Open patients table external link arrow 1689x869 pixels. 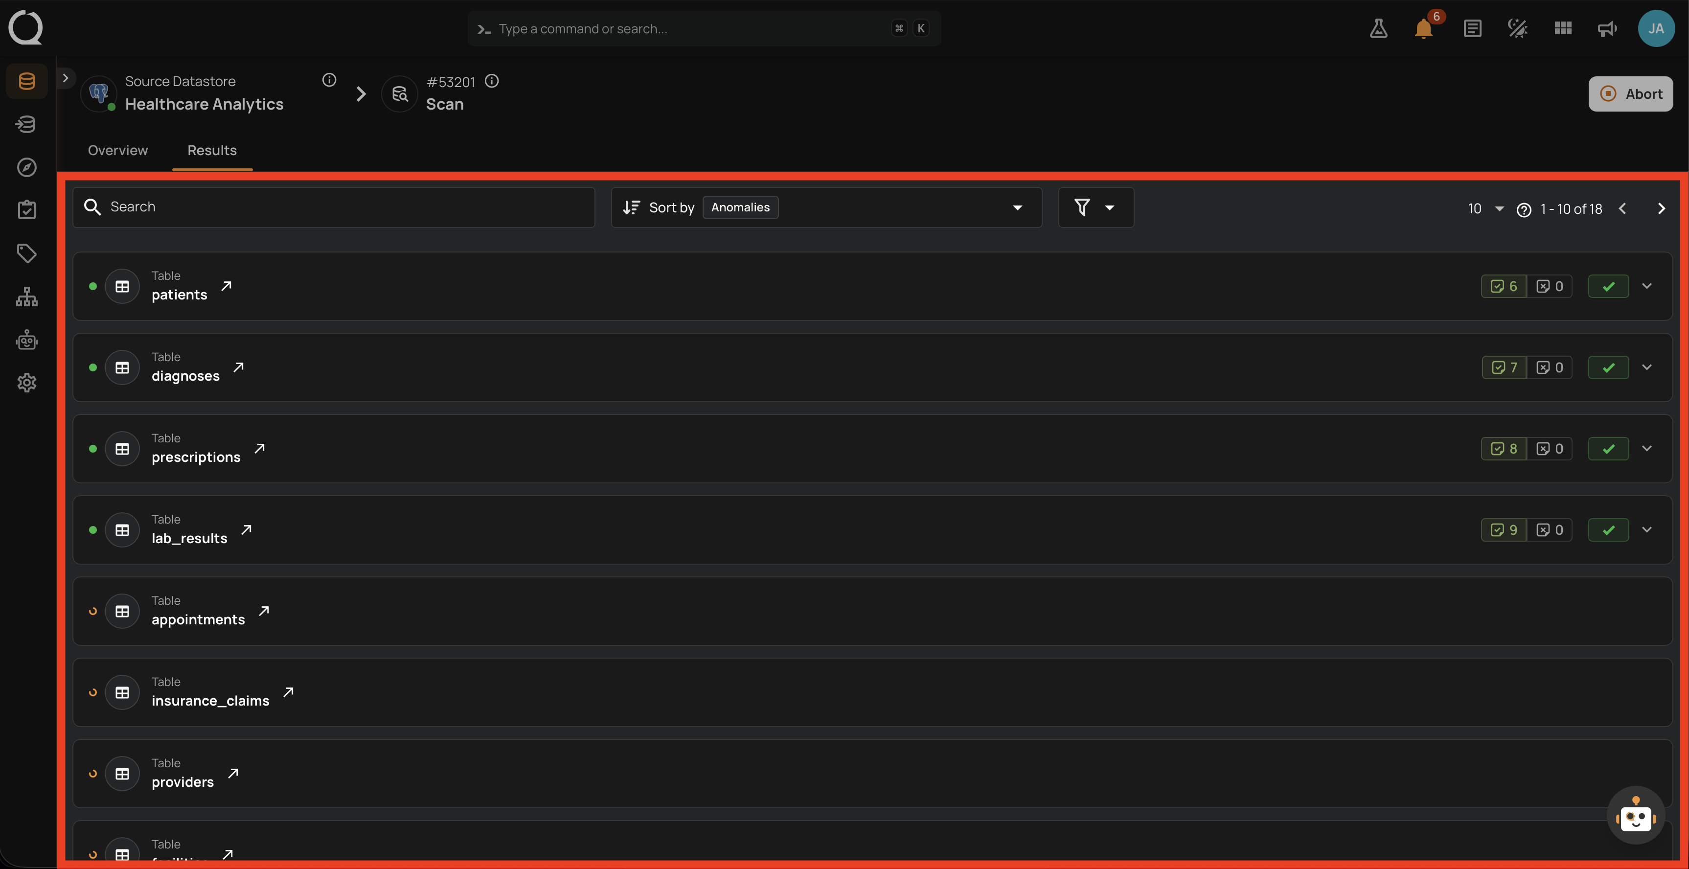click(x=226, y=286)
